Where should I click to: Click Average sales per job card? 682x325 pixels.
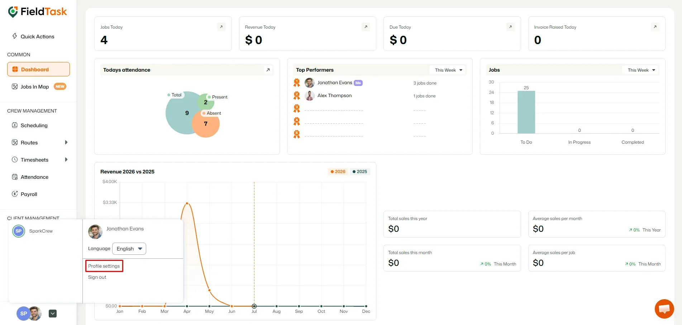[x=597, y=258]
